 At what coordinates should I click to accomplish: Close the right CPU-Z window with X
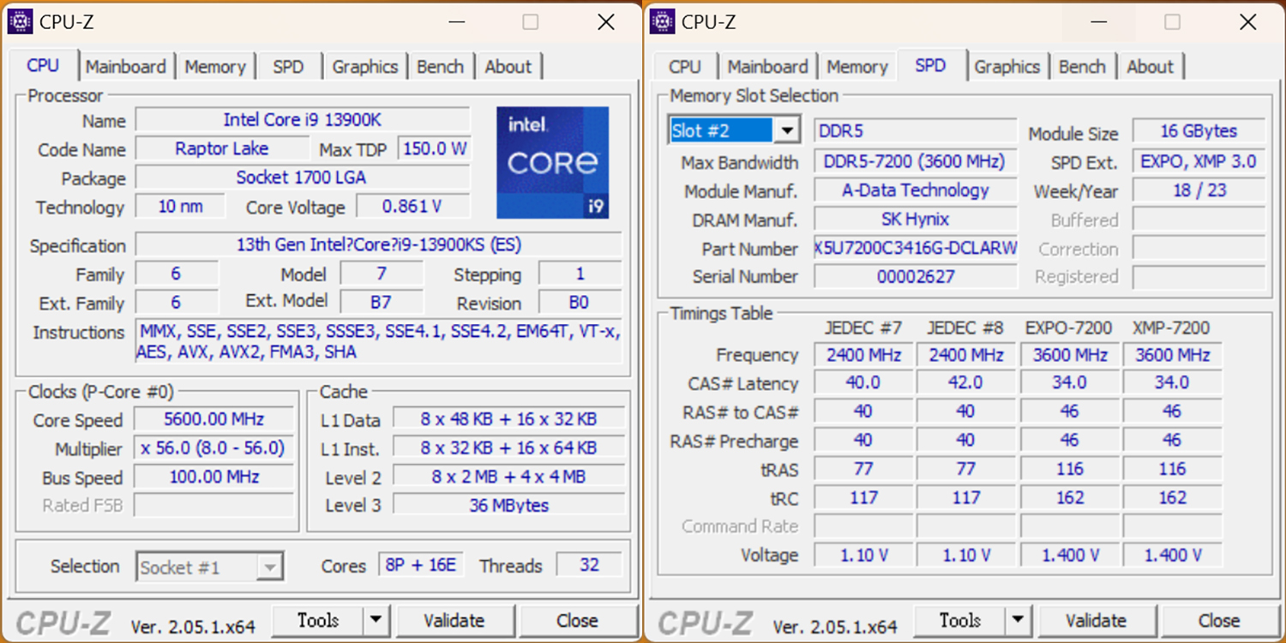click(x=1247, y=22)
